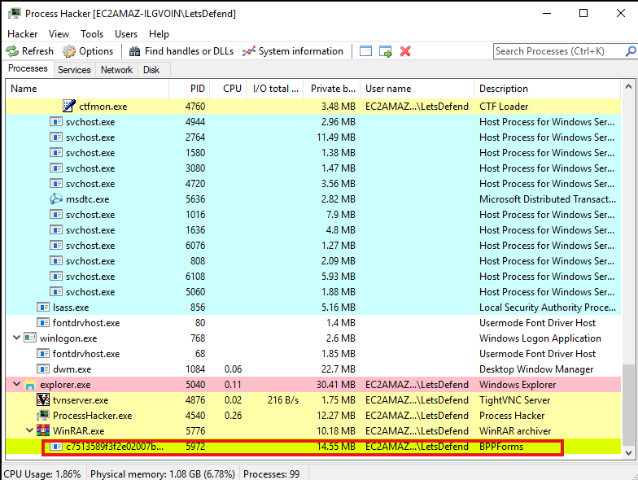Screen dimensions: 638x480
Task: Click the process list scroll up arrow
Action: (x=628, y=86)
